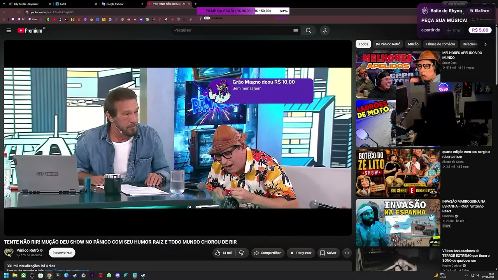Switch to the Jelly Bubble - Keymailer tab

click(x=30, y=4)
